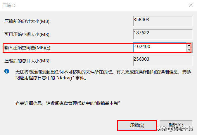Click empty title bar beside 压缩 D:

click(101, 5)
